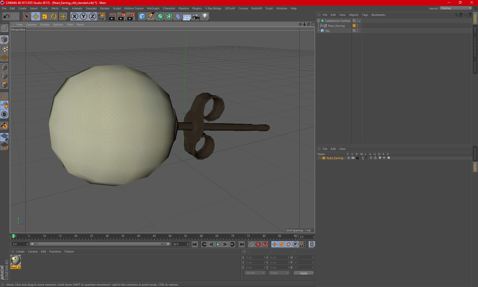Add a floor environment object

tap(187, 16)
